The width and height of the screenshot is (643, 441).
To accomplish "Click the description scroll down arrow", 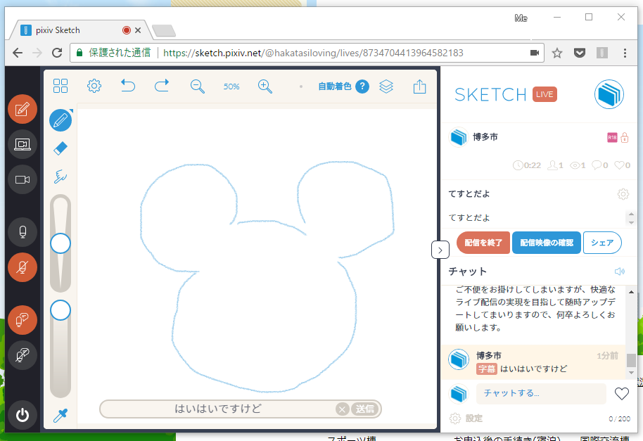I will [631, 222].
